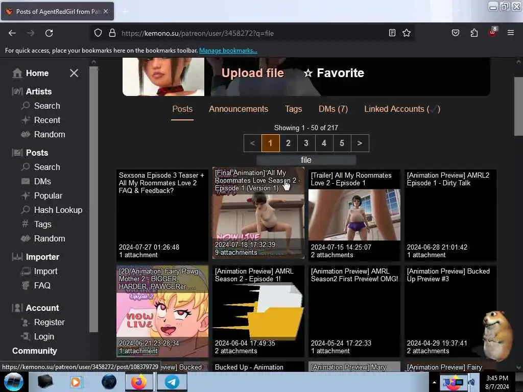Image resolution: width=523 pixels, height=392 pixels.
Task: Close the AgentRedGirl browser tab
Action: click(x=106, y=11)
